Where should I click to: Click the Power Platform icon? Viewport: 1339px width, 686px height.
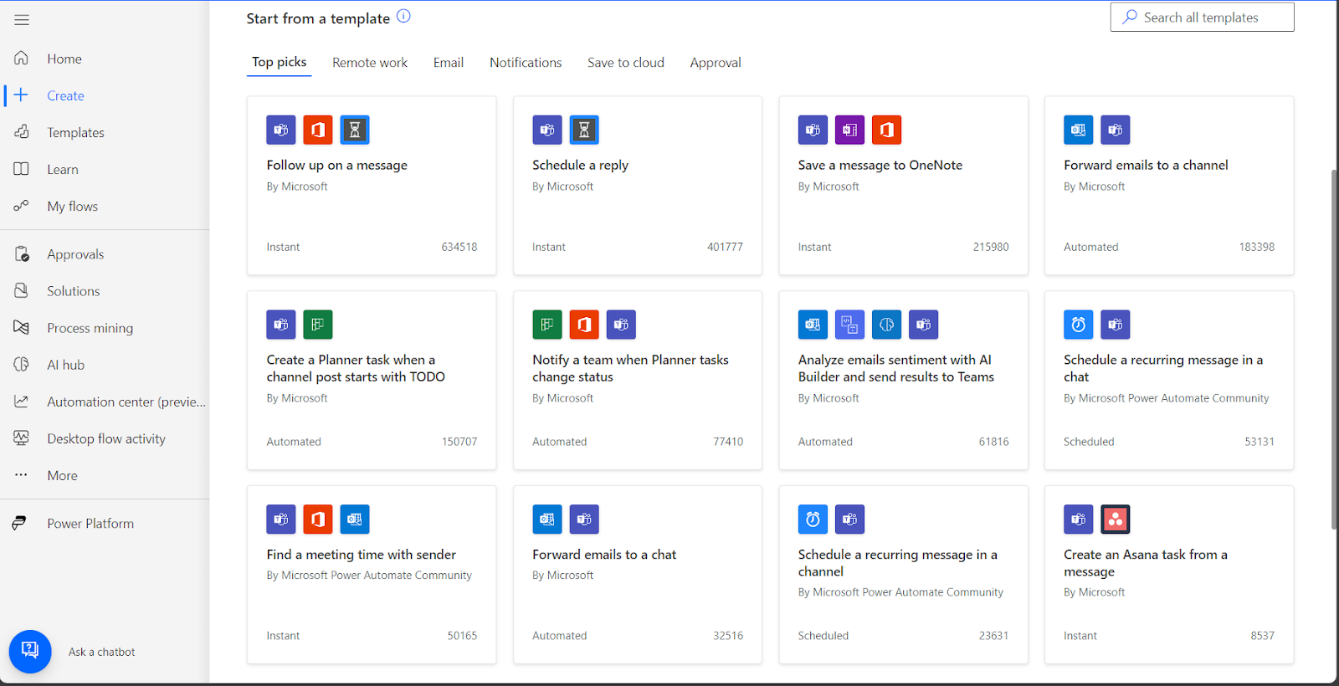click(19, 524)
